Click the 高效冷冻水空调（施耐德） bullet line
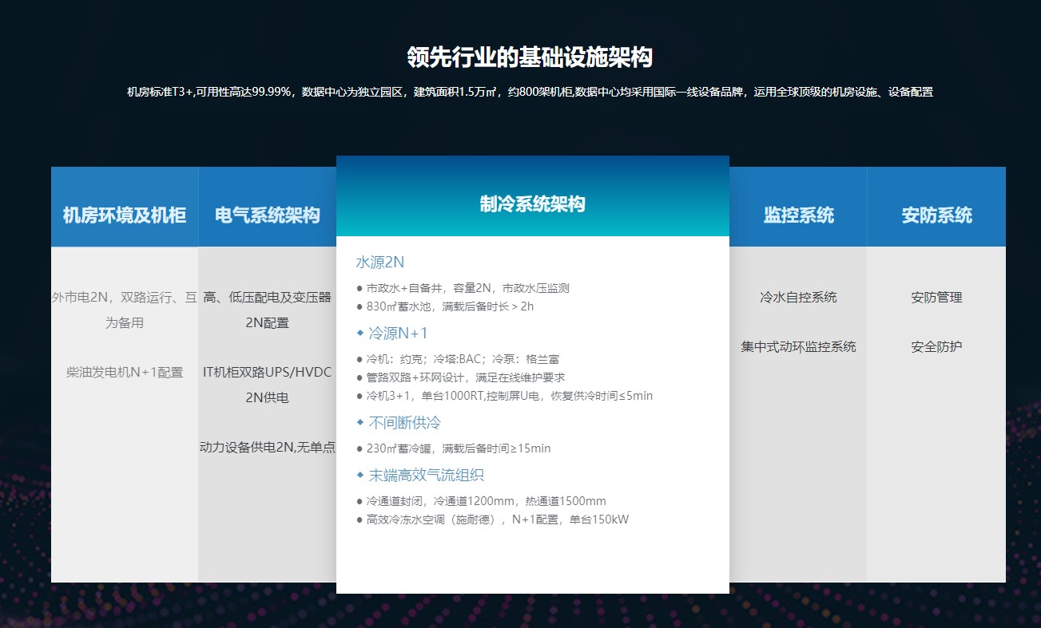The width and height of the screenshot is (1041, 628). (x=492, y=519)
